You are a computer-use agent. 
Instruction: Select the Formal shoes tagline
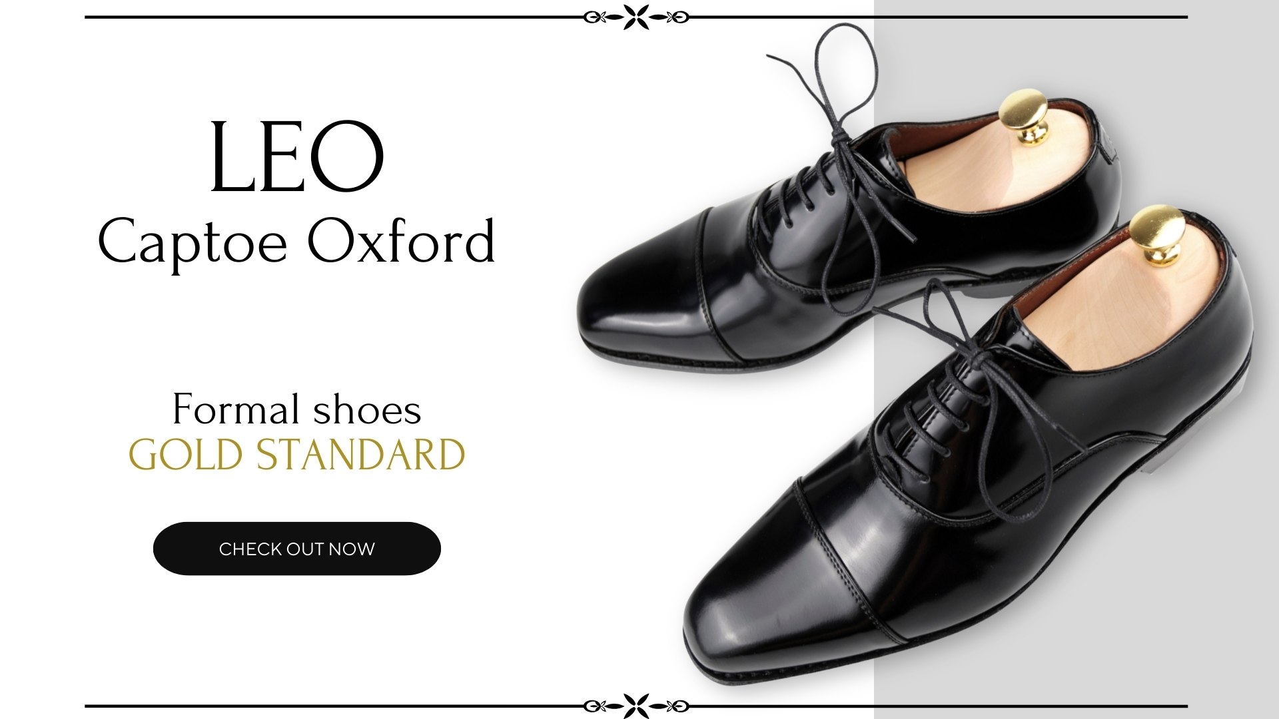[x=297, y=409]
